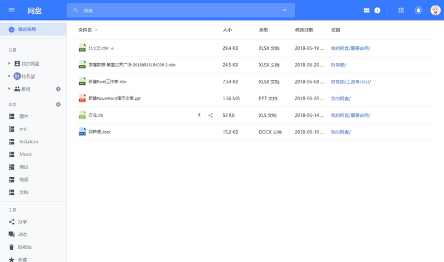The width and height of the screenshot is (444, 262).
Task: Click the list view toggle icon
Action: tap(366, 11)
